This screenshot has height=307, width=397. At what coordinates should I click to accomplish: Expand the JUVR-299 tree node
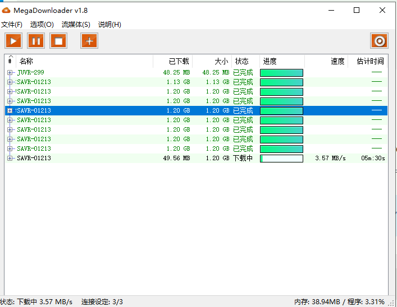tap(10, 72)
